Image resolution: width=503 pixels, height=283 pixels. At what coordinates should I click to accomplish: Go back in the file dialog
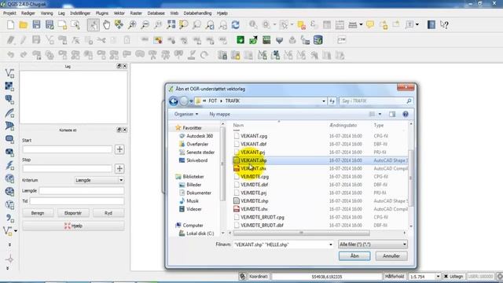(174, 101)
